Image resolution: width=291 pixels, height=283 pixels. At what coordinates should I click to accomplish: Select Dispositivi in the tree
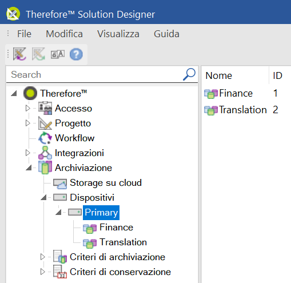[x=92, y=198]
